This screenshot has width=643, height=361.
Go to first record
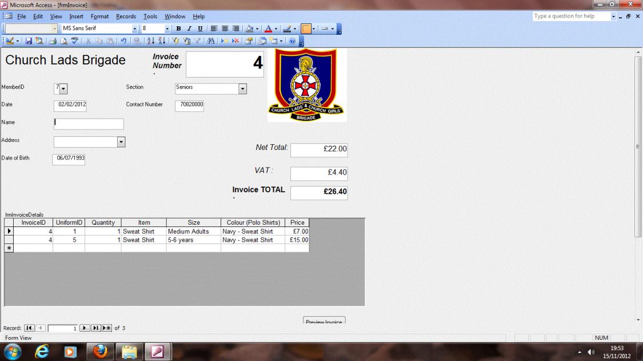point(29,328)
